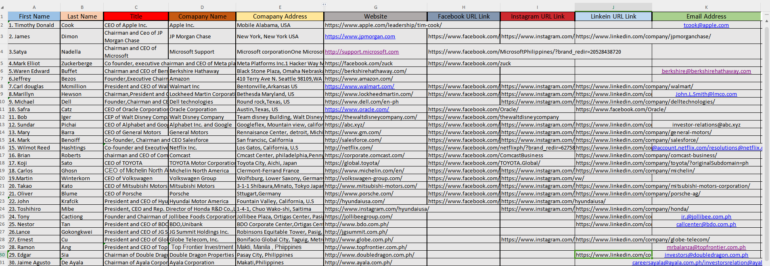Select the 'Bezos' last name cell
The width and height of the screenshot is (770, 266).
tap(82, 79)
